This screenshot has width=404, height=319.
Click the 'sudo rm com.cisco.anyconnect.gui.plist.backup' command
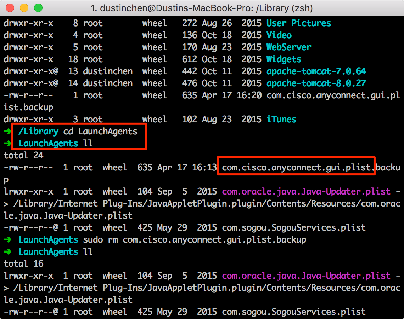[195, 239]
